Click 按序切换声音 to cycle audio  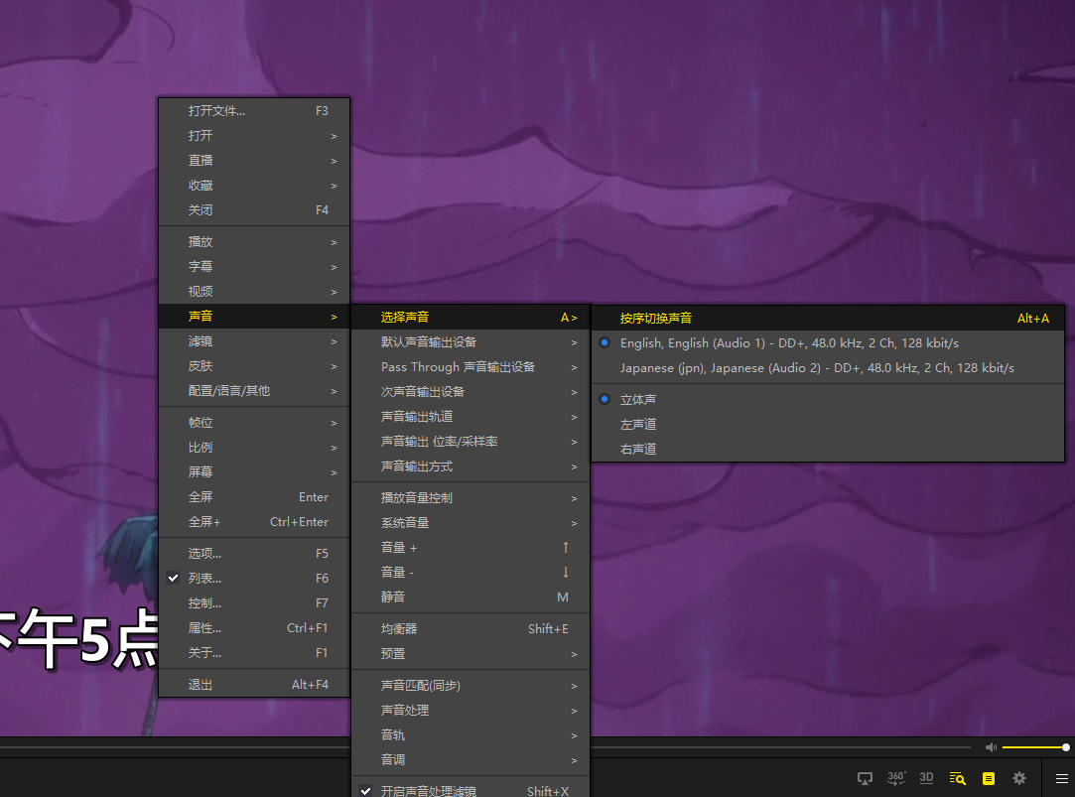point(656,319)
